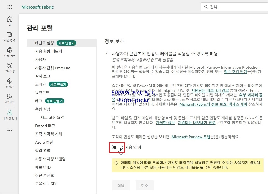Go to Home (홈) in sidebar

pyautogui.click(x=10, y=21)
